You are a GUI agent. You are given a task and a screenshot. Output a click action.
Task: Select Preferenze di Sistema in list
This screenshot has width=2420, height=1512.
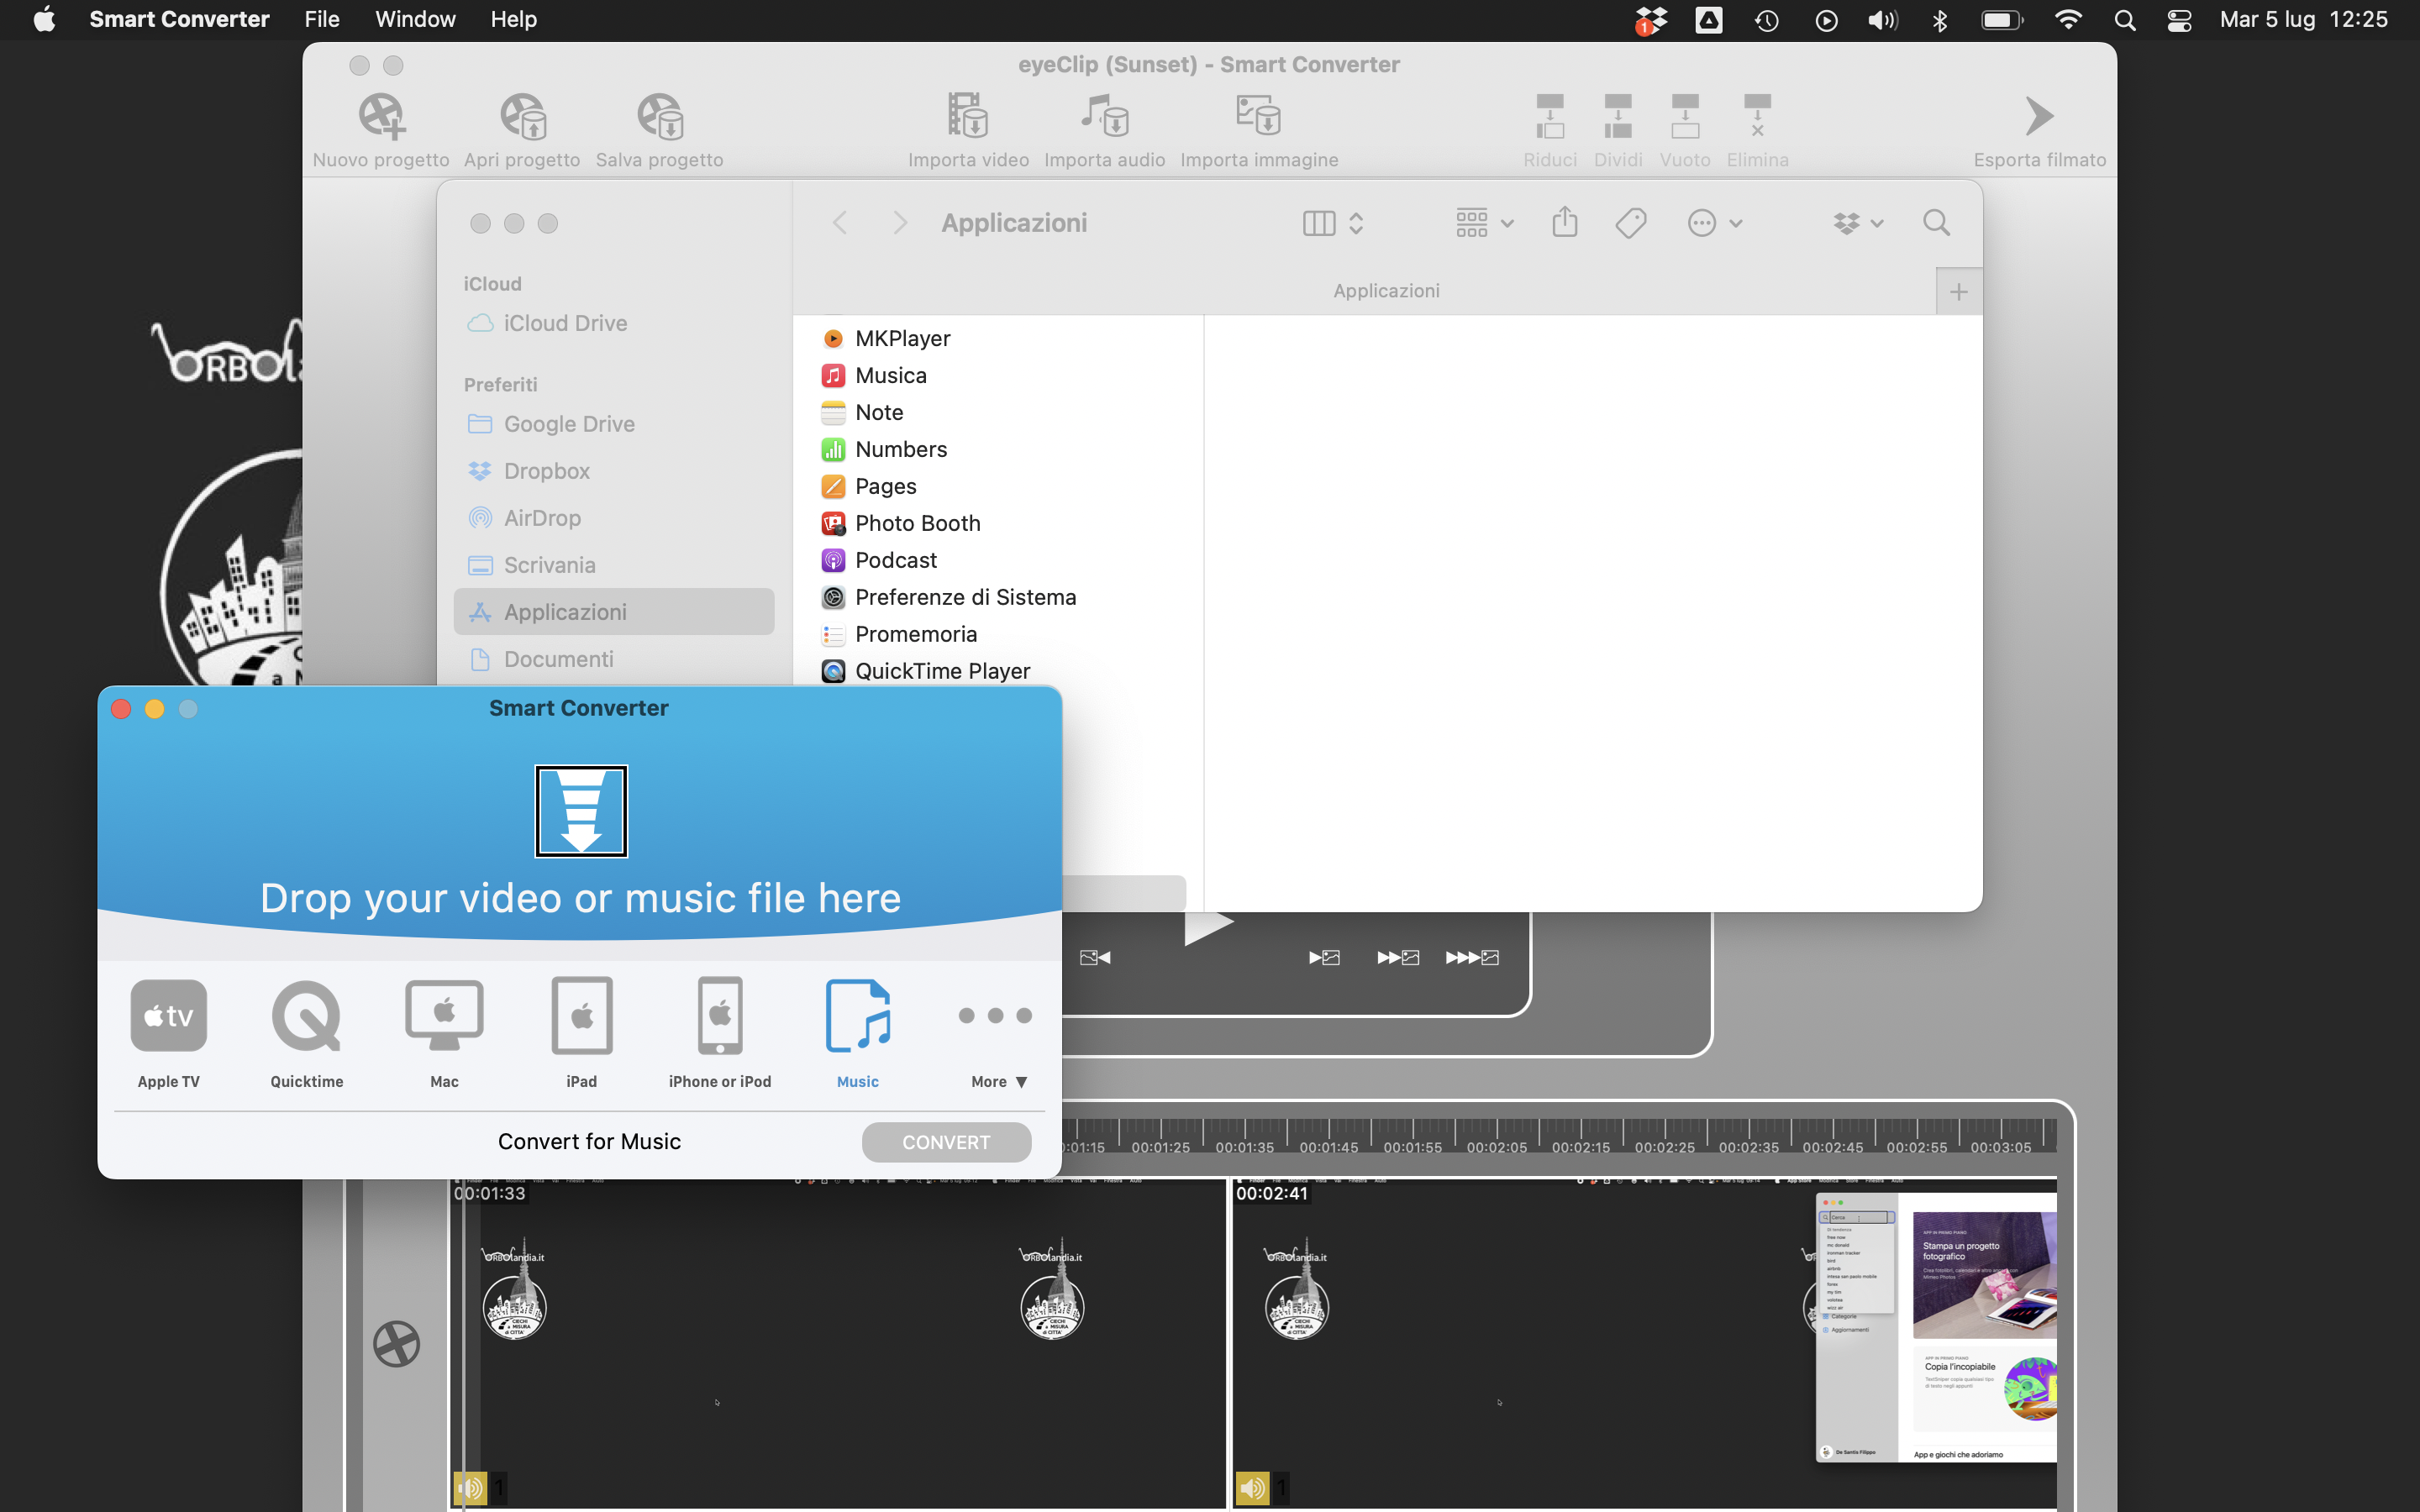pos(997,597)
